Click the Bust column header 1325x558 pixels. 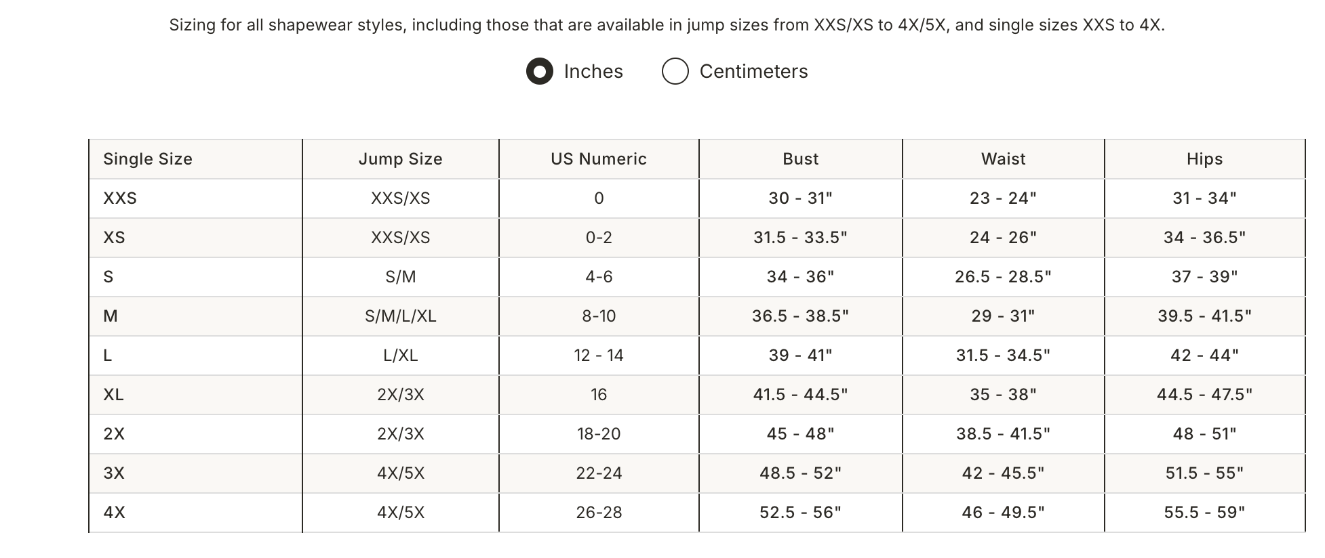pos(800,159)
